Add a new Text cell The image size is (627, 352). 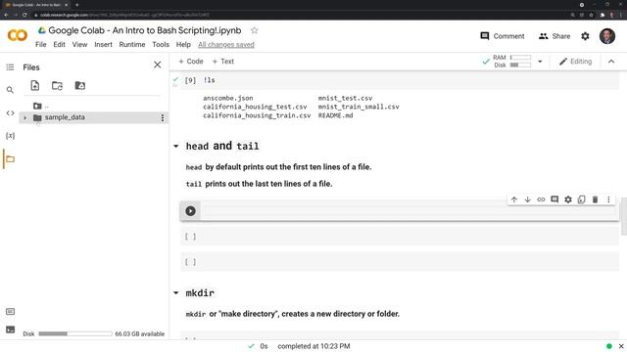[223, 62]
